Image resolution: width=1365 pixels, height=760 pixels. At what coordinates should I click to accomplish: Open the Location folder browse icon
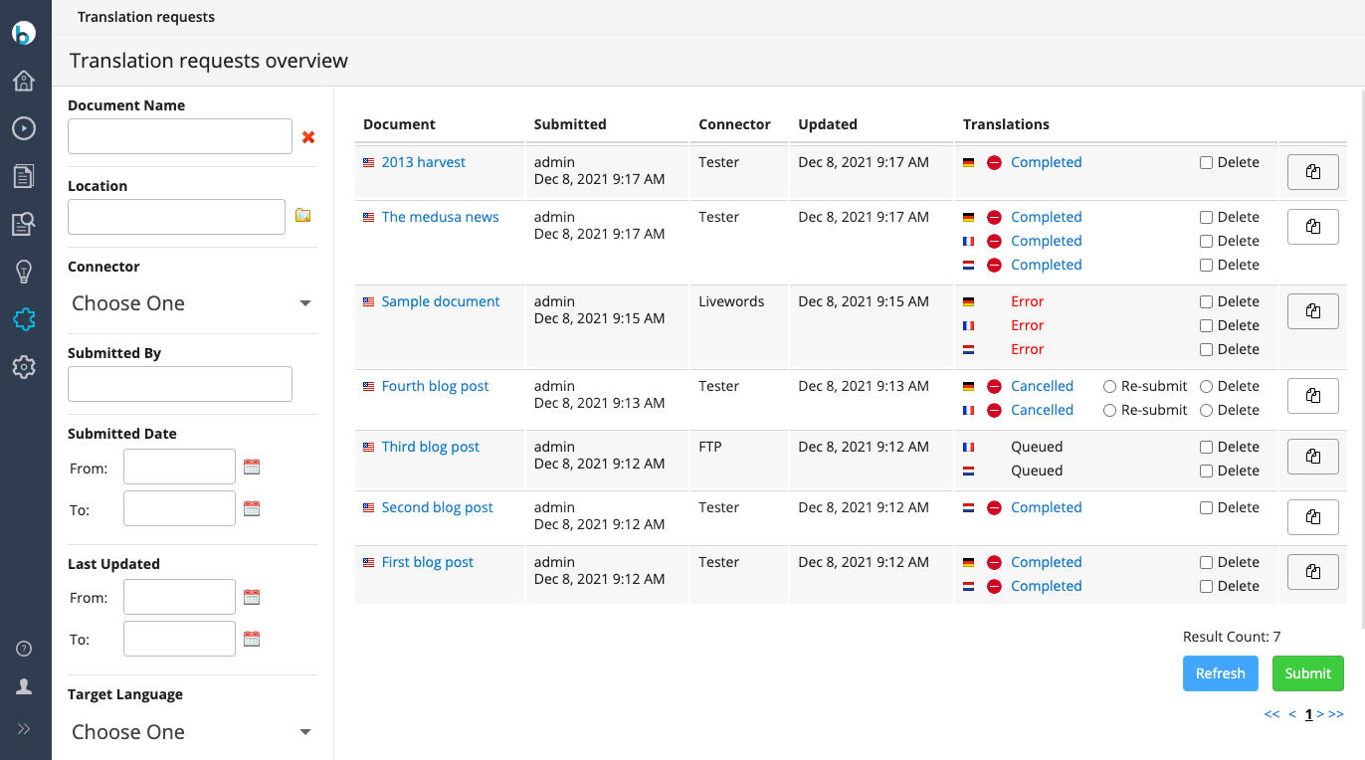pos(303,216)
